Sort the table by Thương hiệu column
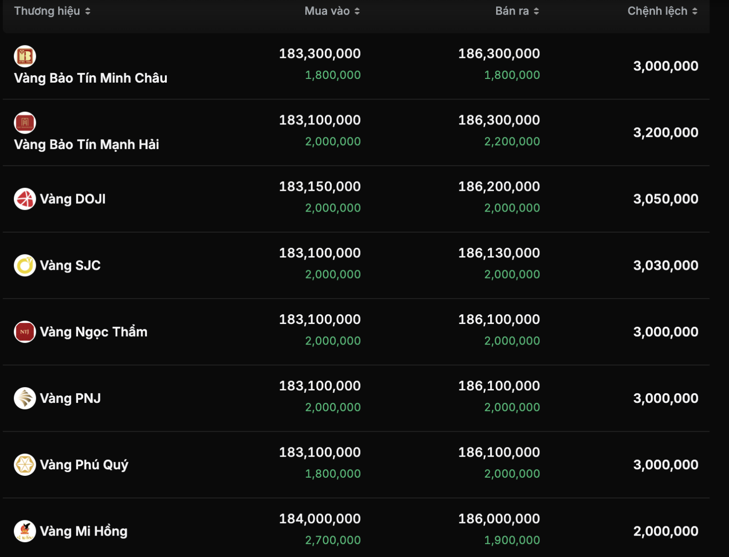 tap(52, 11)
